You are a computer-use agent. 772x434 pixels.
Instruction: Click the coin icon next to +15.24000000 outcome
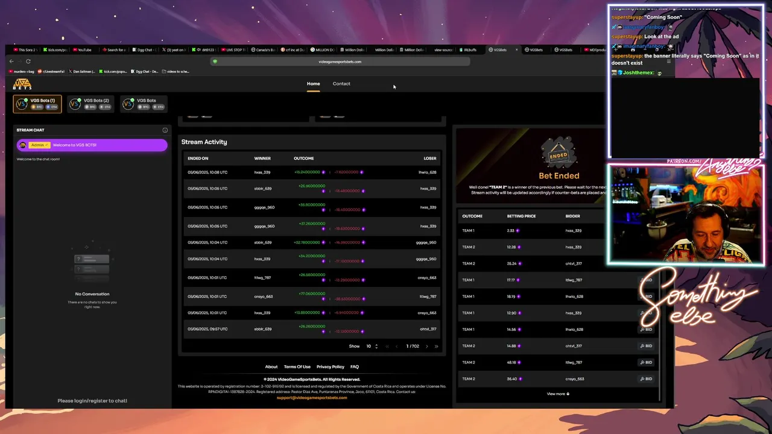point(323,172)
